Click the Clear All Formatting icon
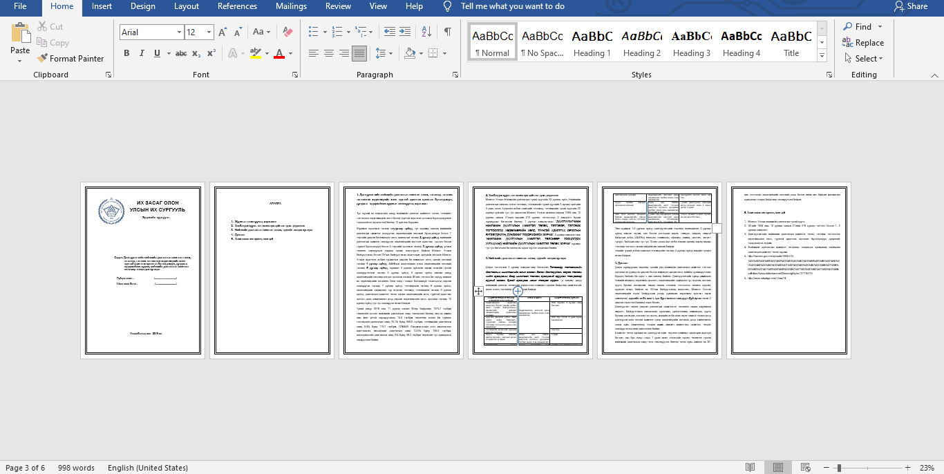Screen dimensions: 944x474 point(288,32)
